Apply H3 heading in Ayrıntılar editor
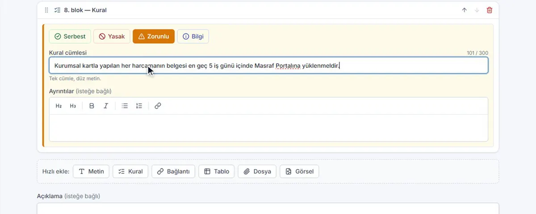Image resolution: width=536 pixels, height=214 pixels. tap(73, 106)
